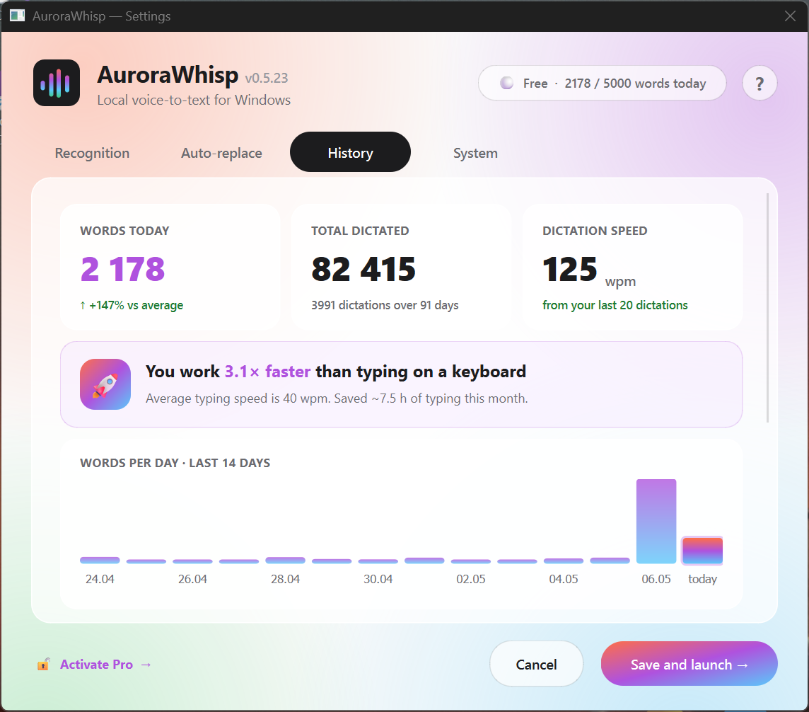Click the v0.5.23 version label
This screenshot has width=809, height=712.
click(266, 78)
